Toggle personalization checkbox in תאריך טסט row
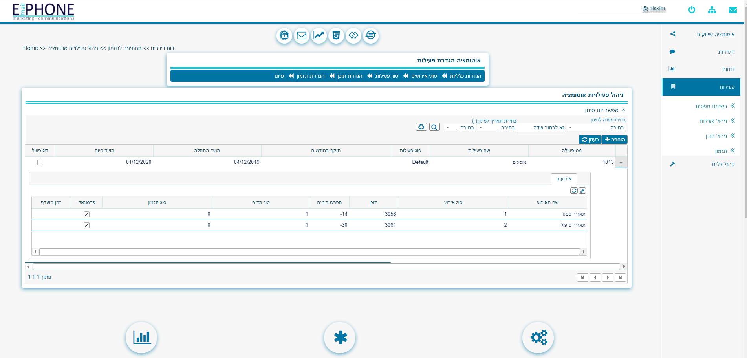 click(x=86, y=214)
